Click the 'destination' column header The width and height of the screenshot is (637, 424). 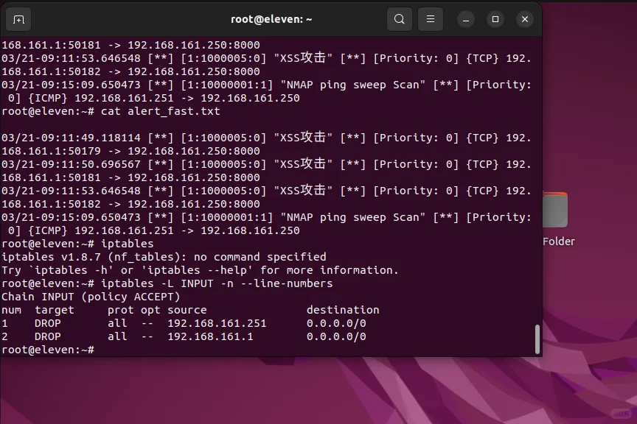click(x=343, y=310)
